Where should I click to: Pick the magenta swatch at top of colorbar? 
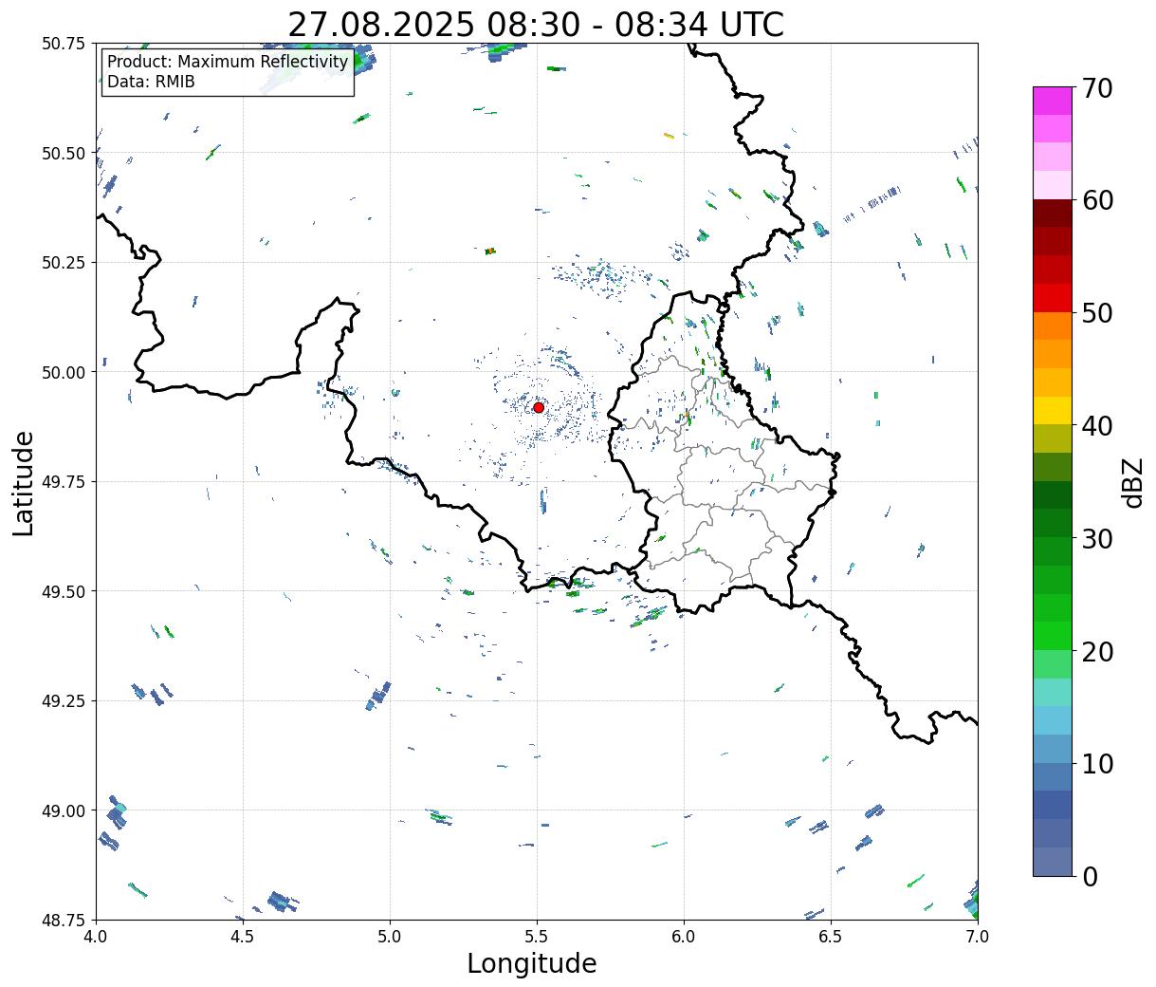tap(1053, 101)
